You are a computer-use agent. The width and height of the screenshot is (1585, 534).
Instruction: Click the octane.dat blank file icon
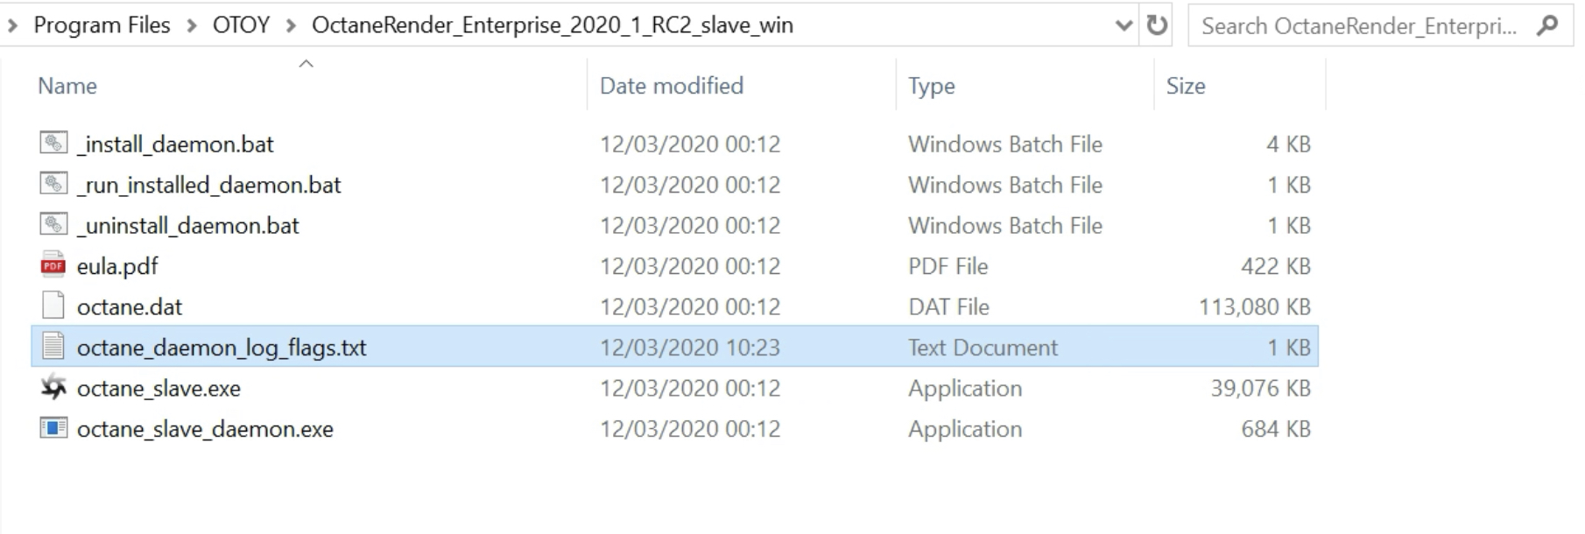coord(53,306)
